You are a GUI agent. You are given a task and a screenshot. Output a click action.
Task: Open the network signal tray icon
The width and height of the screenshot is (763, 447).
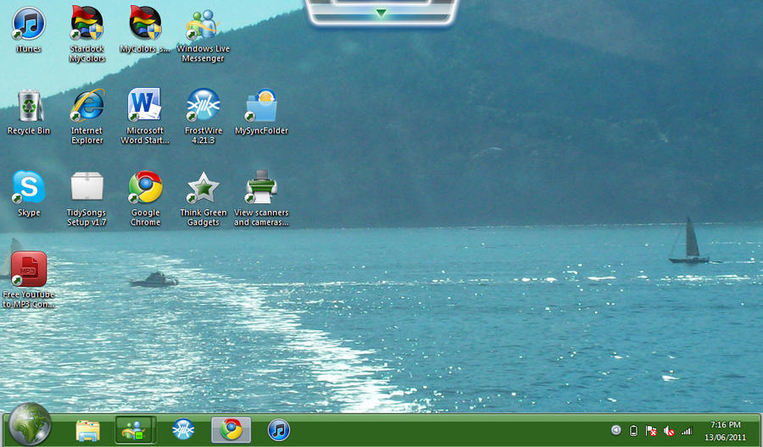687,431
